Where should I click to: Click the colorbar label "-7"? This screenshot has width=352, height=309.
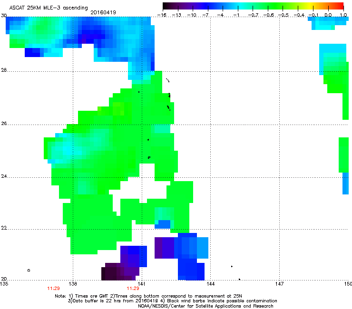pos(205,15)
